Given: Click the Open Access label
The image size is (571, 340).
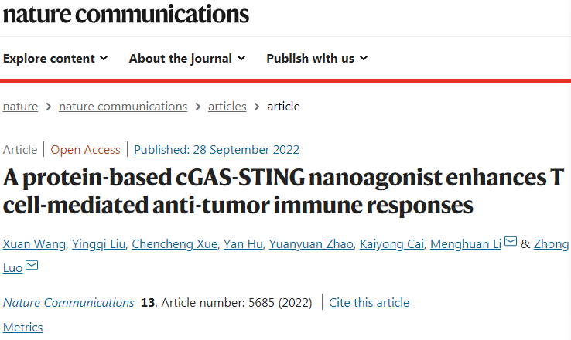Looking at the screenshot, I should coord(85,150).
